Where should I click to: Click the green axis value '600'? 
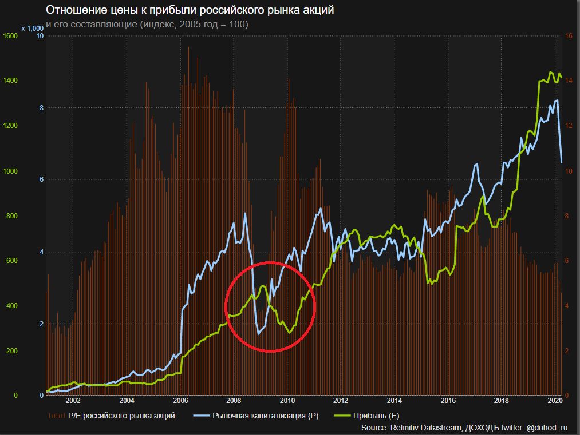(x=12, y=261)
